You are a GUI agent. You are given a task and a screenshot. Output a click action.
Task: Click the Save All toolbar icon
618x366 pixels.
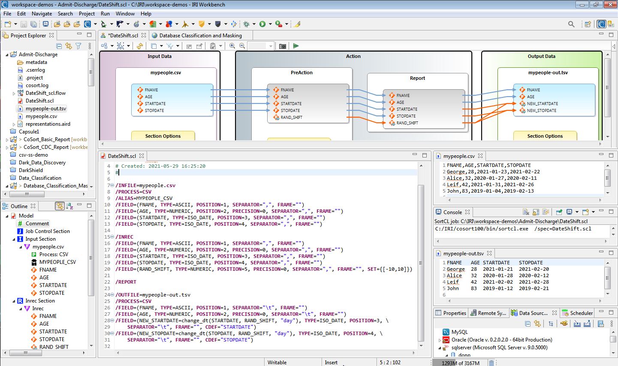click(x=33, y=24)
